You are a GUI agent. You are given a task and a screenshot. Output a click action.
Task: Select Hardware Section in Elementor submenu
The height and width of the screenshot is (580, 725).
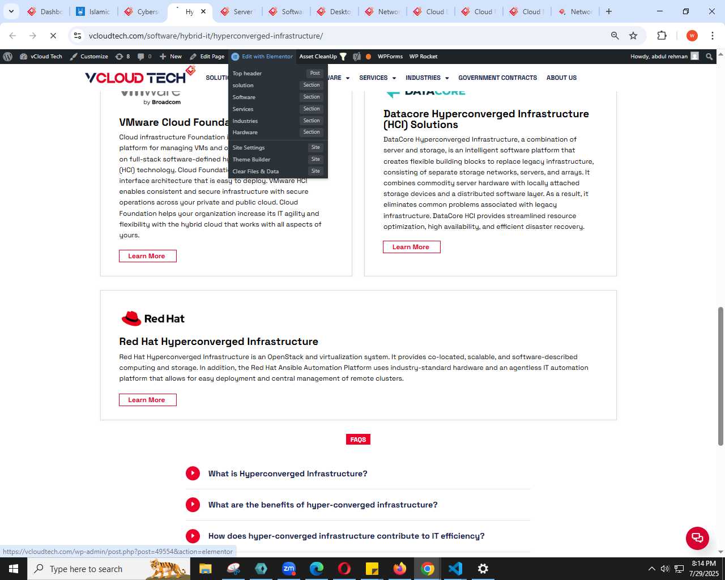(x=278, y=132)
